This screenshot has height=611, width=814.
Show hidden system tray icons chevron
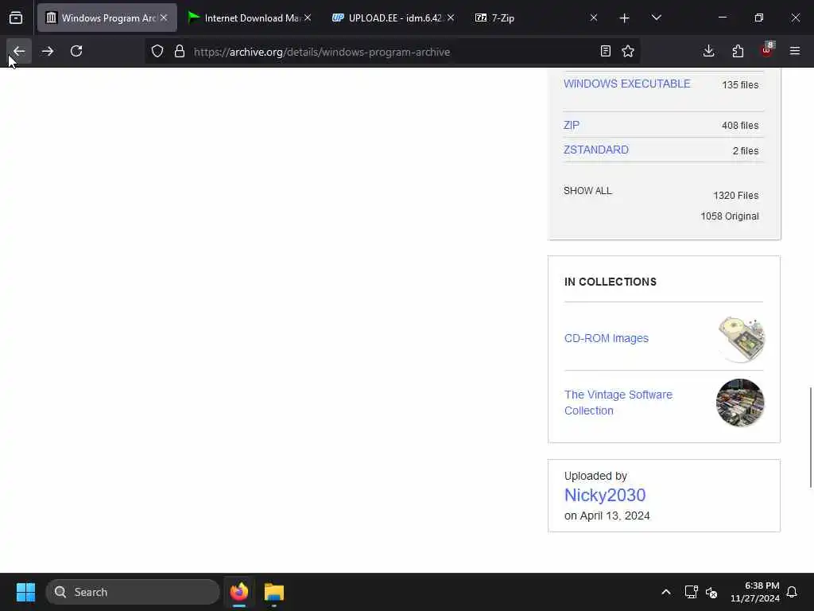click(666, 592)
